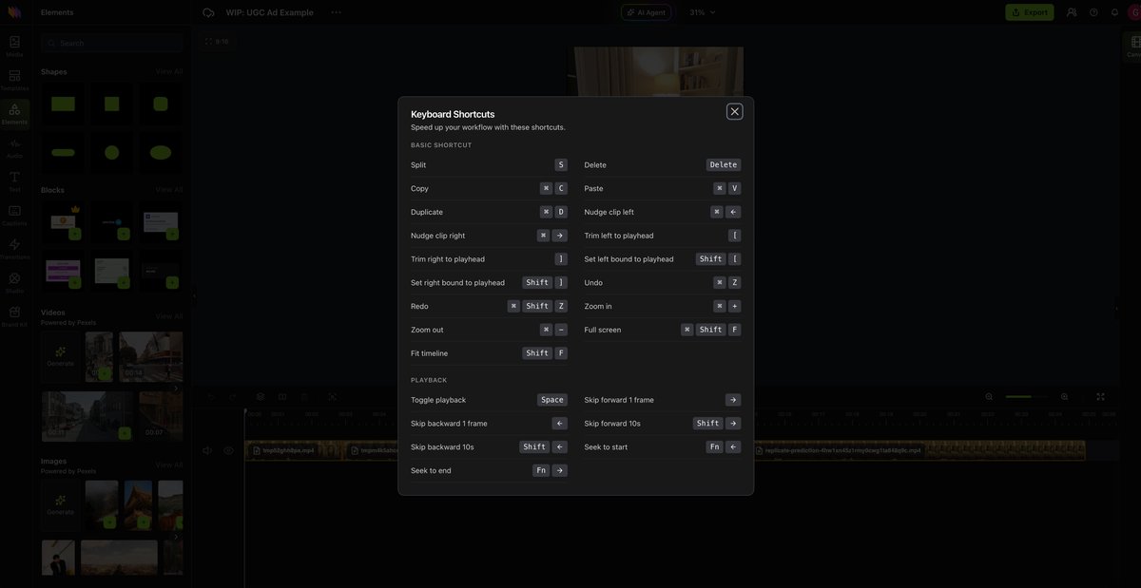Open the project options three-dot menu
The image size is (1141, 588).
[336, 12]
